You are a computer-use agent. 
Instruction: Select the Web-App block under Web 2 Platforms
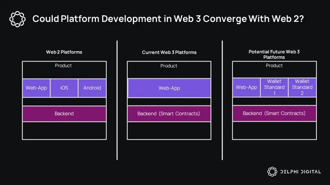coord(37,88)
